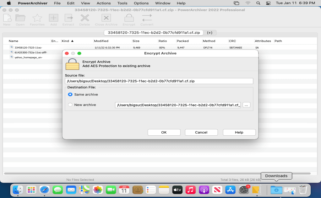Click the Source file path field
The height and width of the screenshot is (198, 321).
click(x=159, y=81)
